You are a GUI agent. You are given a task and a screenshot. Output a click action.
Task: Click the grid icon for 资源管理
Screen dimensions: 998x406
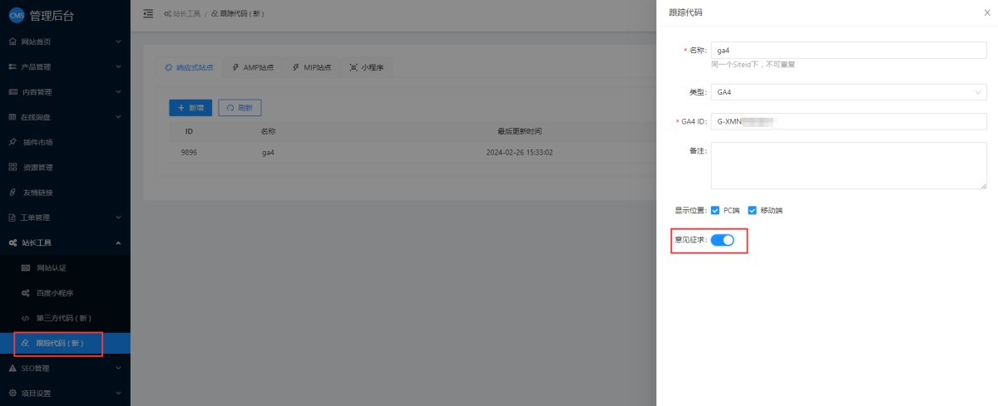[x=12, y=167]
